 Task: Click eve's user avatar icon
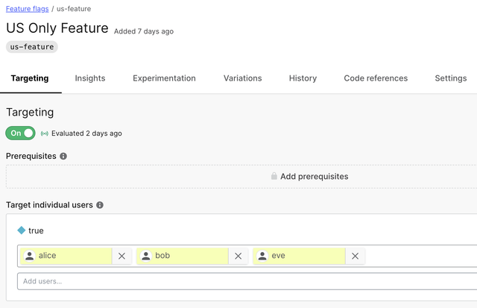(x=262, y=256)
